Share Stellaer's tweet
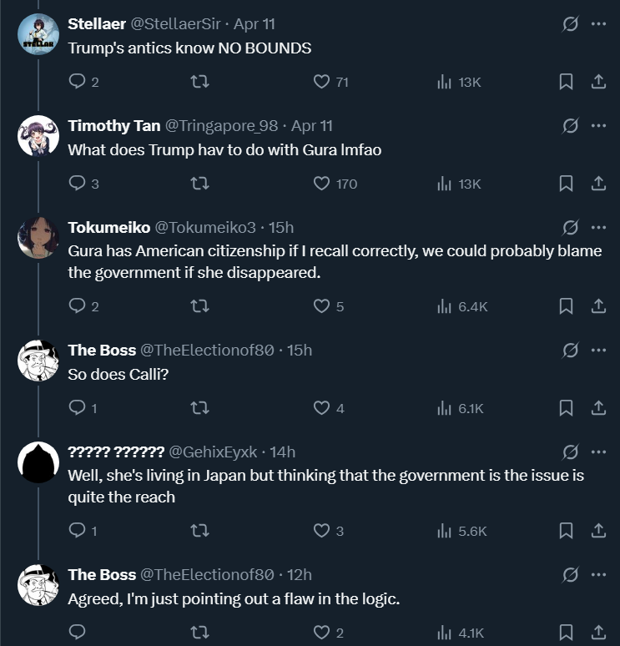 598,82
